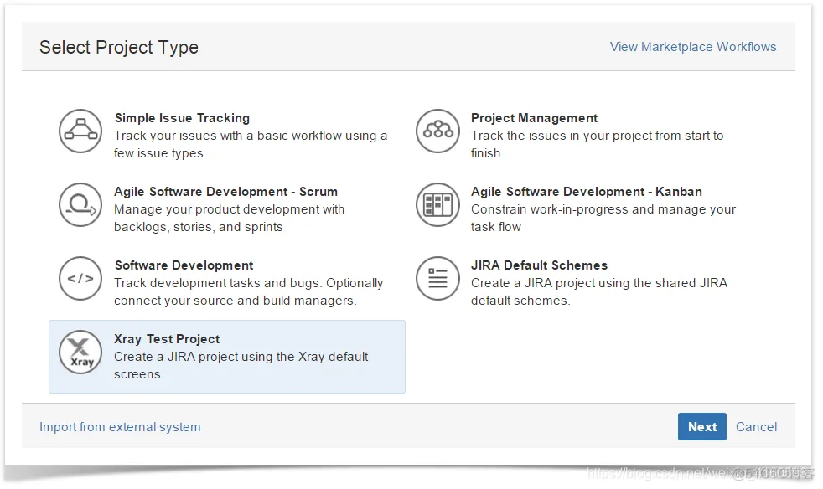
Task: Click Import from external system
Action: 120,427
